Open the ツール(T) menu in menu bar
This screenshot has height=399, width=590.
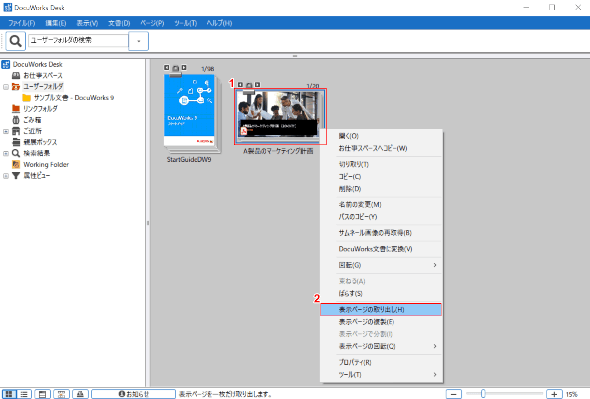(185, 23)
